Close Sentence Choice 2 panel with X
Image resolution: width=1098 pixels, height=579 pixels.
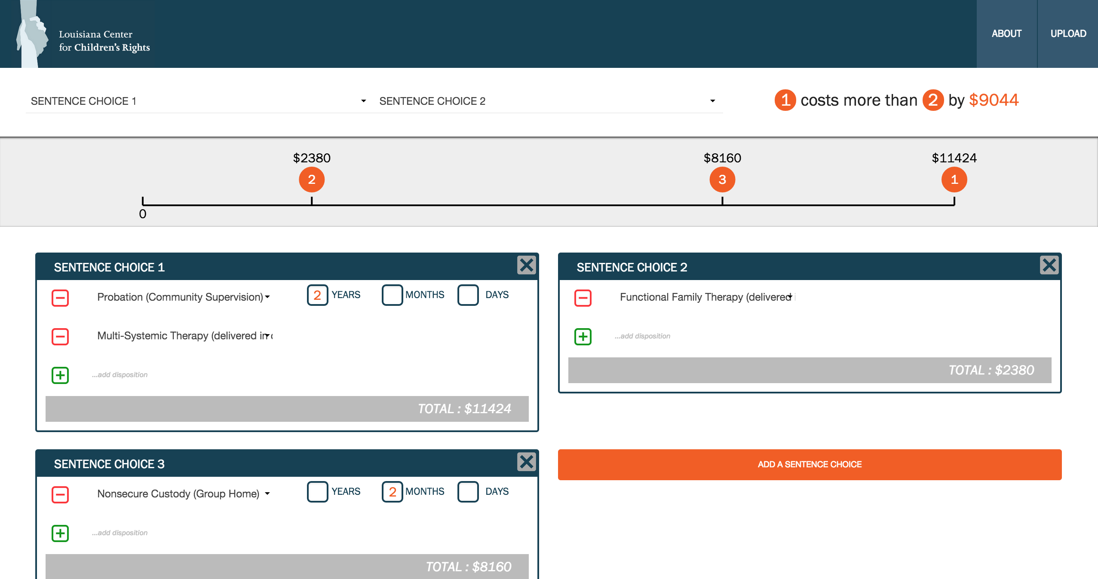1049,265
